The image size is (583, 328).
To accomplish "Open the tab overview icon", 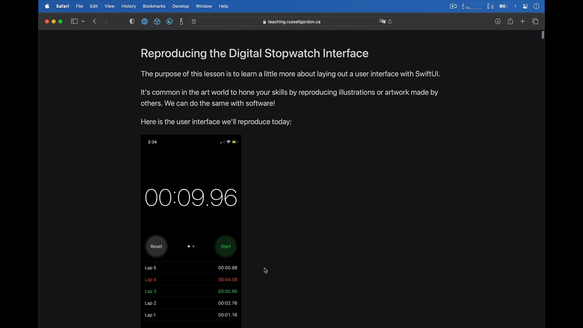I will pos(535,21).
